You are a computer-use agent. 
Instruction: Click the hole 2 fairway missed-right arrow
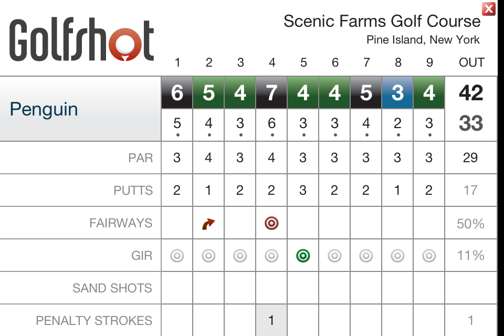[x=208, y=224]
